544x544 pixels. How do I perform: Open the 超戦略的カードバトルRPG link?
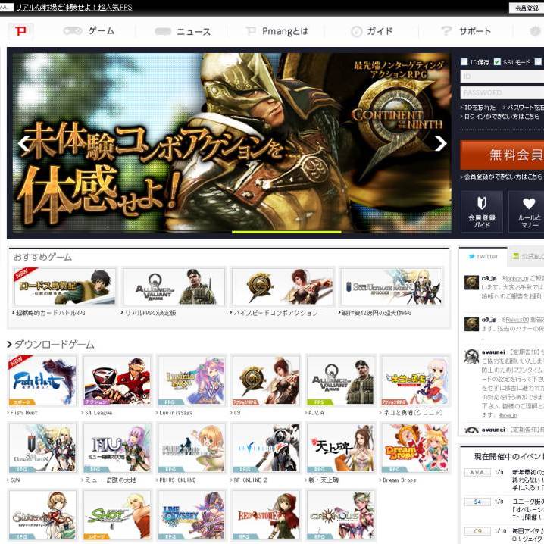coord(51,313)
